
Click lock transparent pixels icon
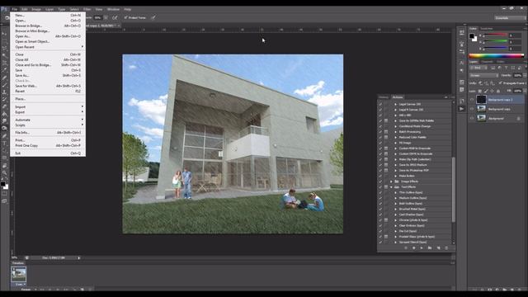(x=480, y=91)
